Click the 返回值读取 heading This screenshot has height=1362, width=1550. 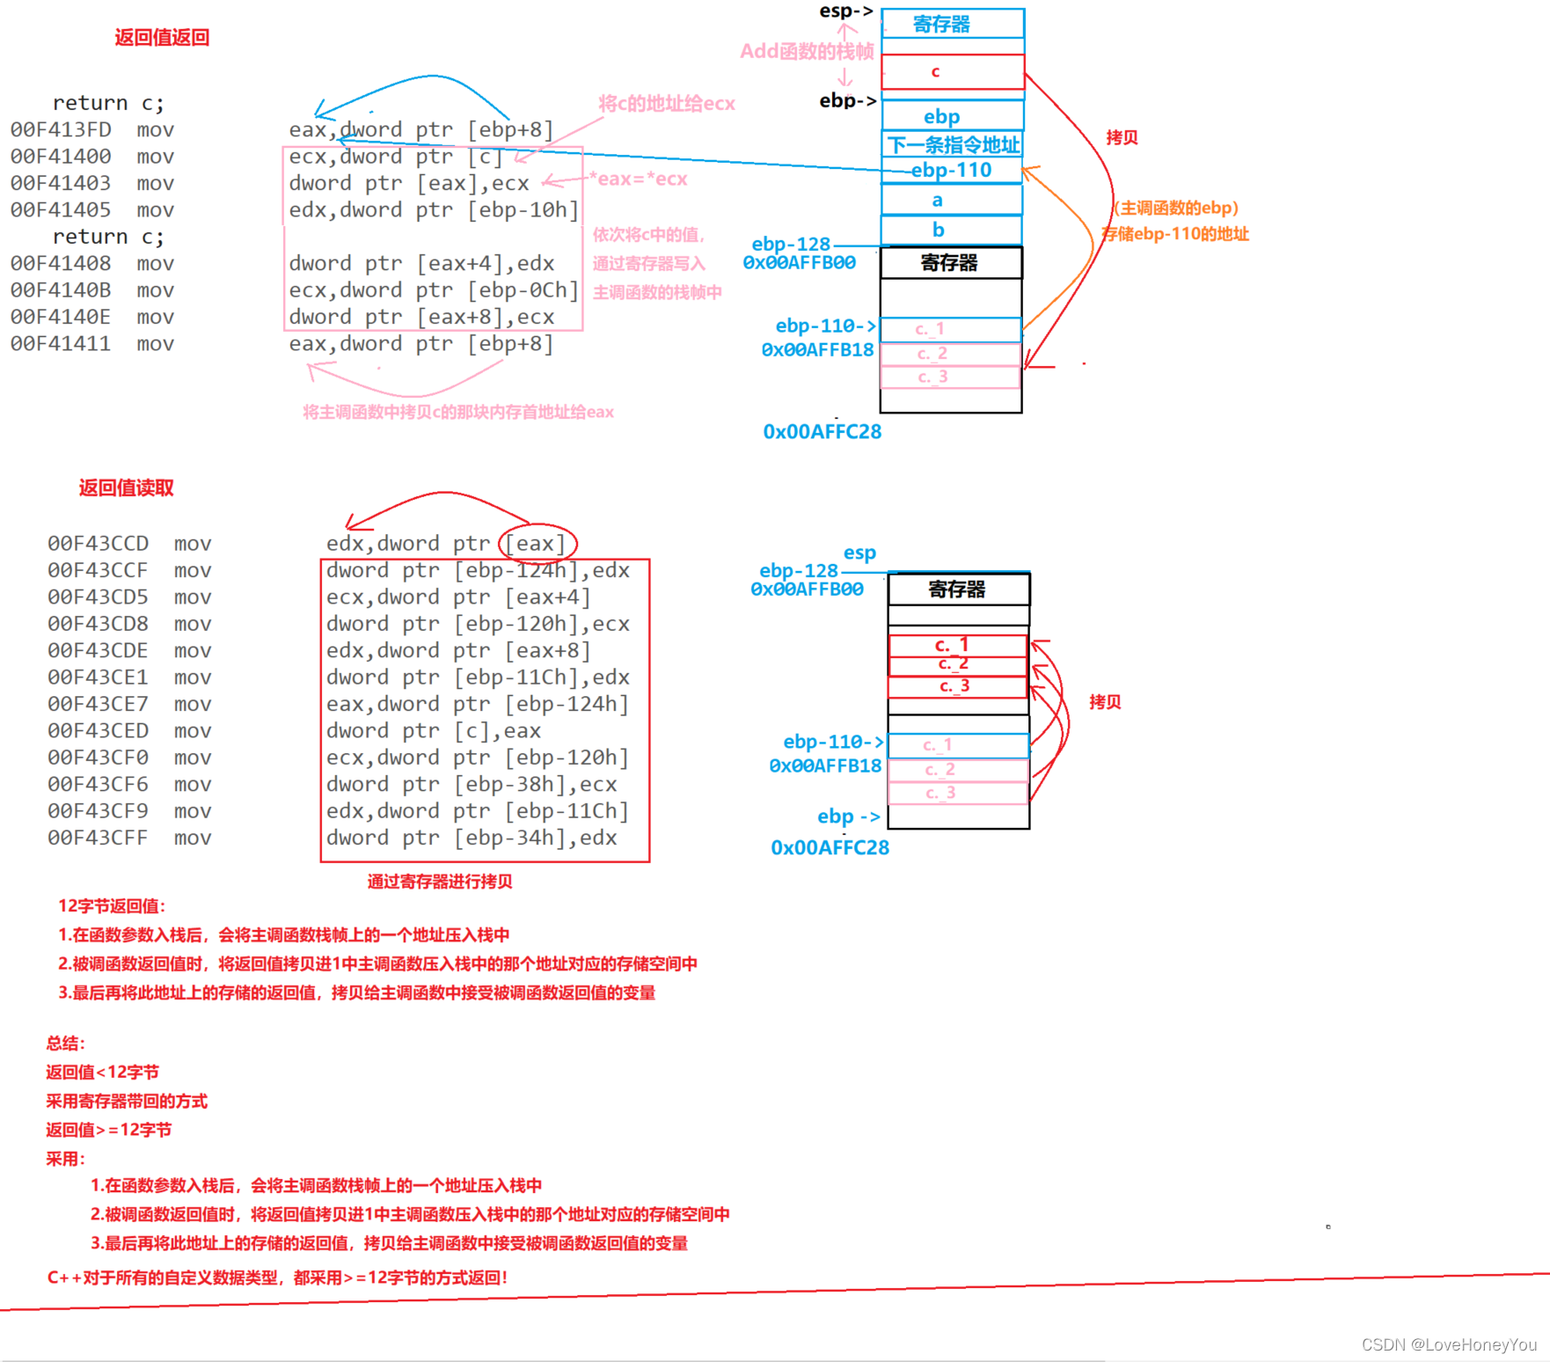[124, 488]
